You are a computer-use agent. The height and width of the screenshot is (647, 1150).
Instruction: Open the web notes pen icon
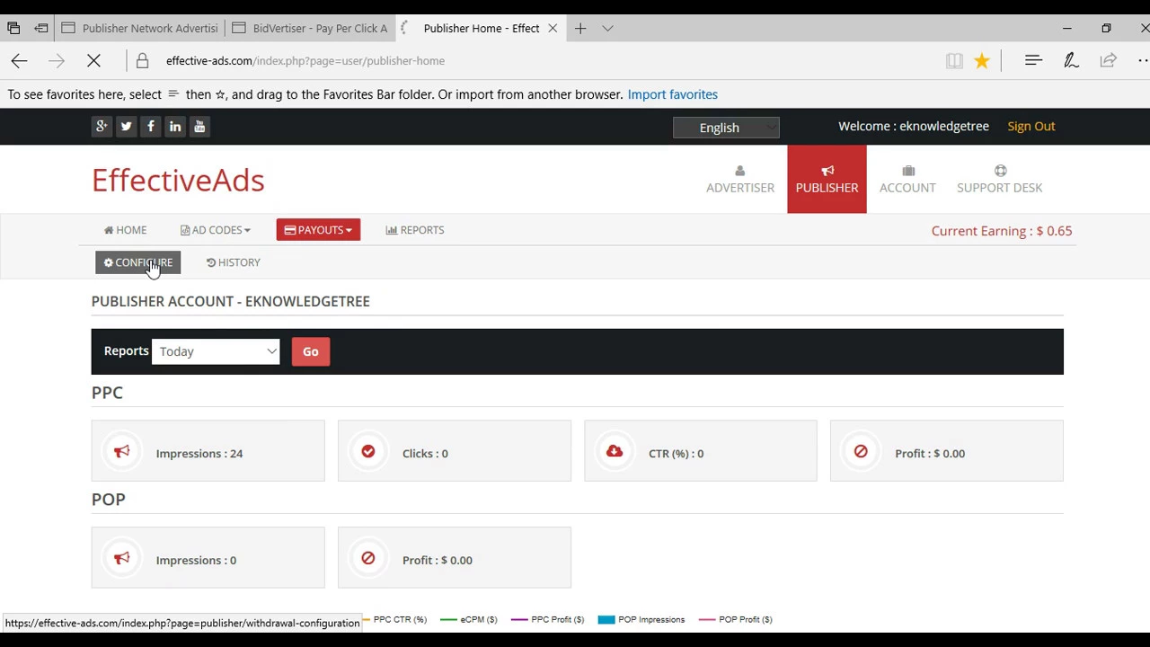pos(1071,60)
